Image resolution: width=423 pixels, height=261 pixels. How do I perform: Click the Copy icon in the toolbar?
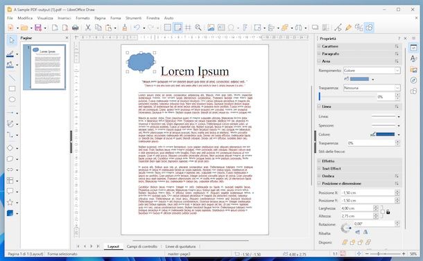point(98,28)
